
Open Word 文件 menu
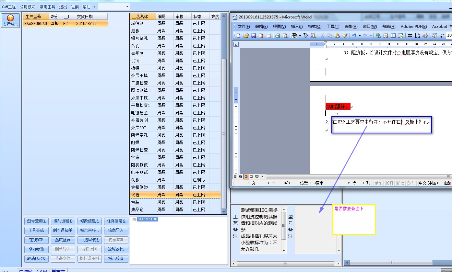244,27
